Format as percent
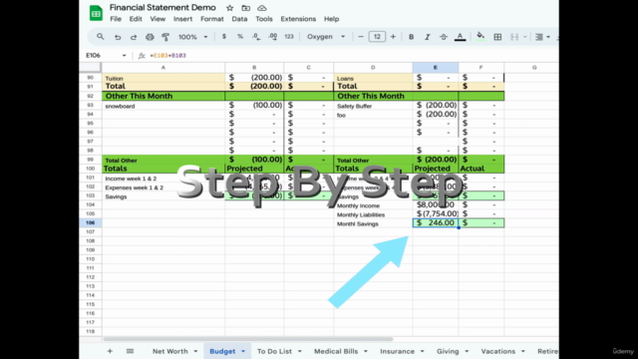This screenshot has height=359, width=638. point(240,37)
